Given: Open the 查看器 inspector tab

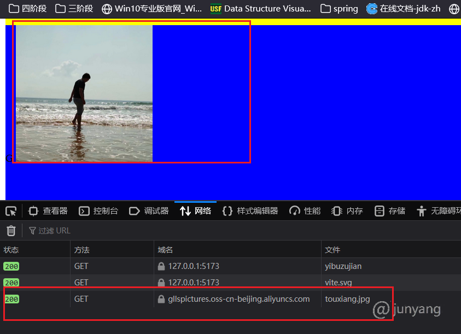Looking at the screenshot, I should click(48, 211).
